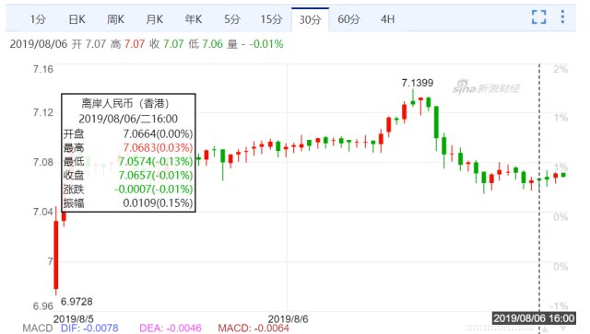Click the 2019/08/06 date in the header
Viewport: 590px width, 334px height.
tap(39, 44)
